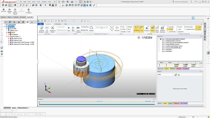Open the Material Removal mode icon

pyautogui.click(x=42, y=29)
